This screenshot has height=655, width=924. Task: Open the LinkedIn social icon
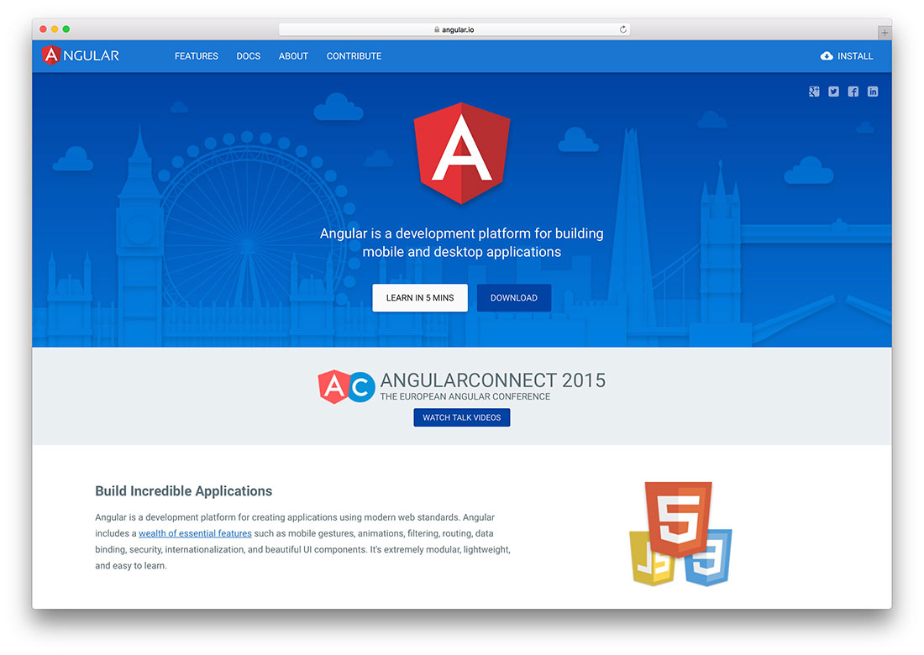873,92
